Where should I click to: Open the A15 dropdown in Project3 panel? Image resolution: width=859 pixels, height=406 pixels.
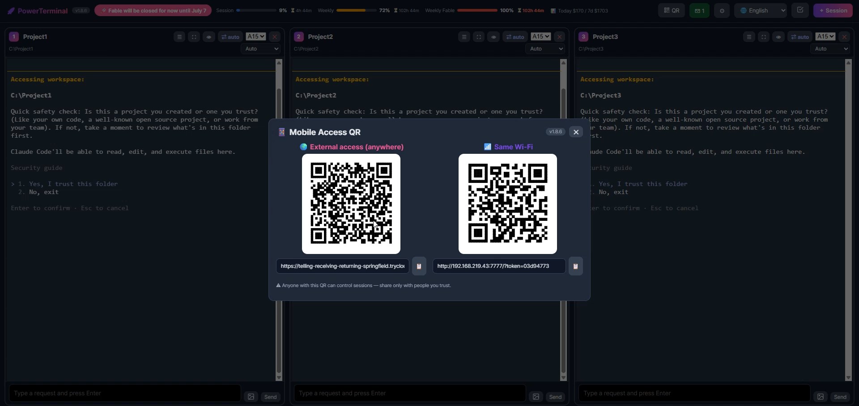[x=825, y=37]
